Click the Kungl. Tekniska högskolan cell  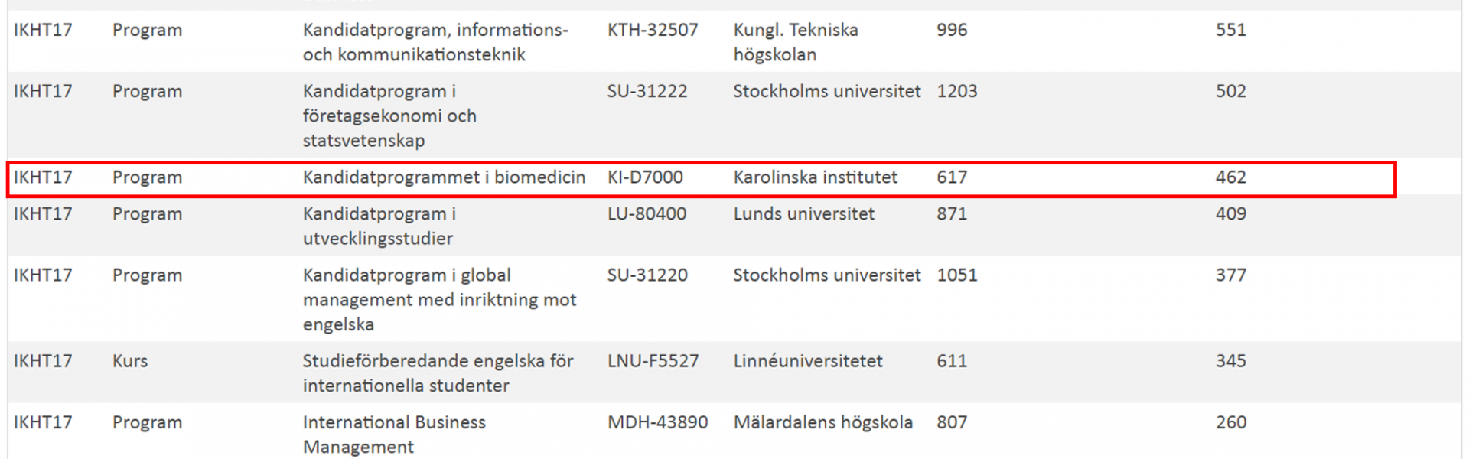coord(796,42)
